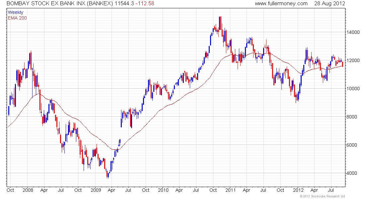The image size is (365, 199).
Task: Click the latest red candlestick at chart end
Action: [x=343, y=64]
